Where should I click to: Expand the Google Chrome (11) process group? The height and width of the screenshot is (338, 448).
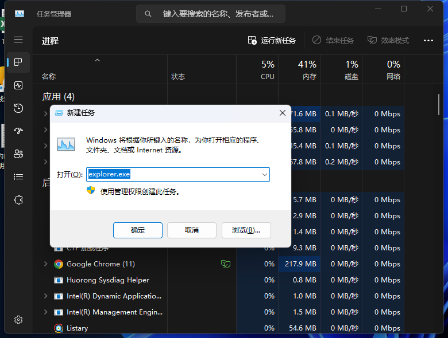pos(46,264)
